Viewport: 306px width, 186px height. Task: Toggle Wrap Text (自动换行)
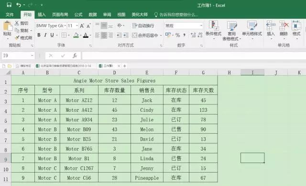click(x=143, y=25)
